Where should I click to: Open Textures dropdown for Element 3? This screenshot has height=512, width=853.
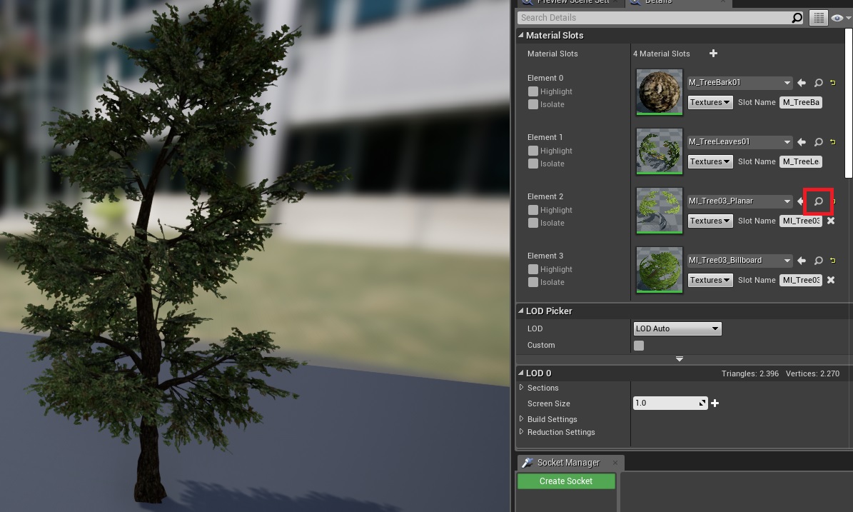coord(710,280)
